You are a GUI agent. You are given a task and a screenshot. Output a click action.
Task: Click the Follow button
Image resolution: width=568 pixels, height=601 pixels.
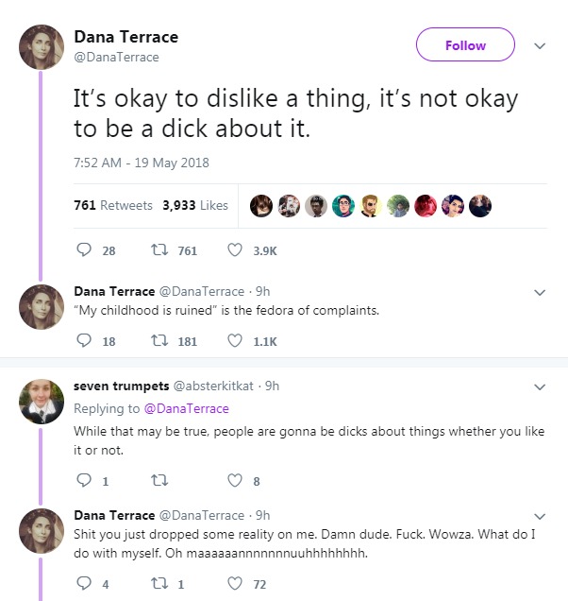pos(465,44)
